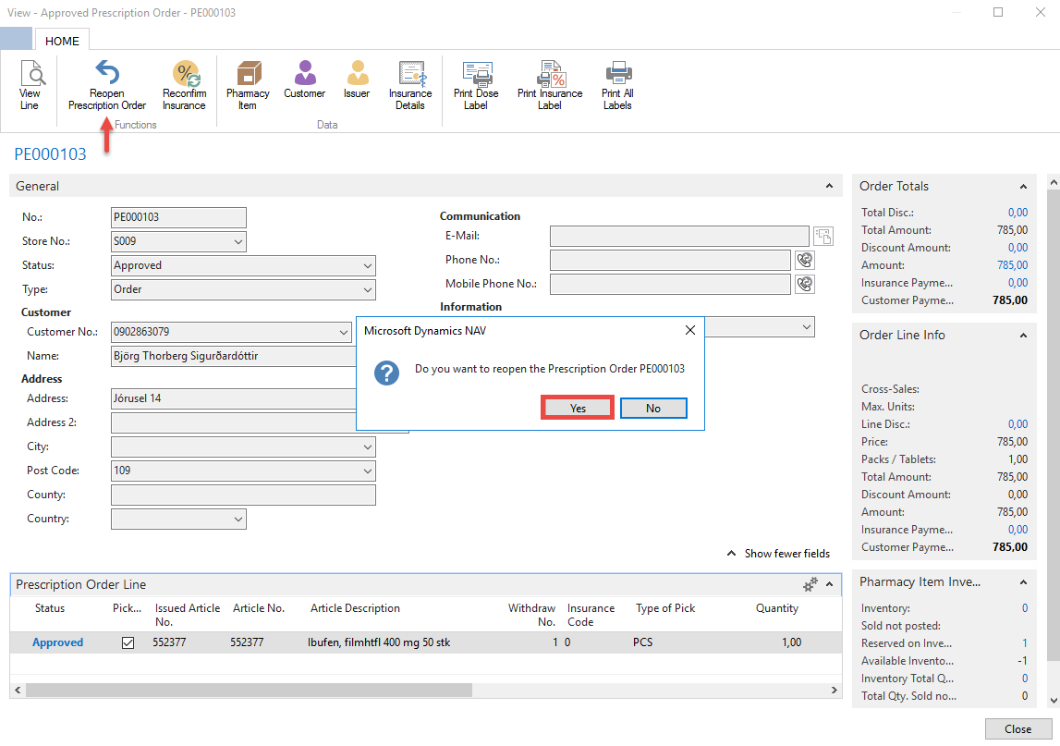Image resolution: width=1060 pixels, height=746 pixels.
Task: Open the Store No. dropdown
Action: point(238,242)
